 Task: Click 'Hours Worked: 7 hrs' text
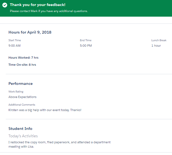(23, 58)
